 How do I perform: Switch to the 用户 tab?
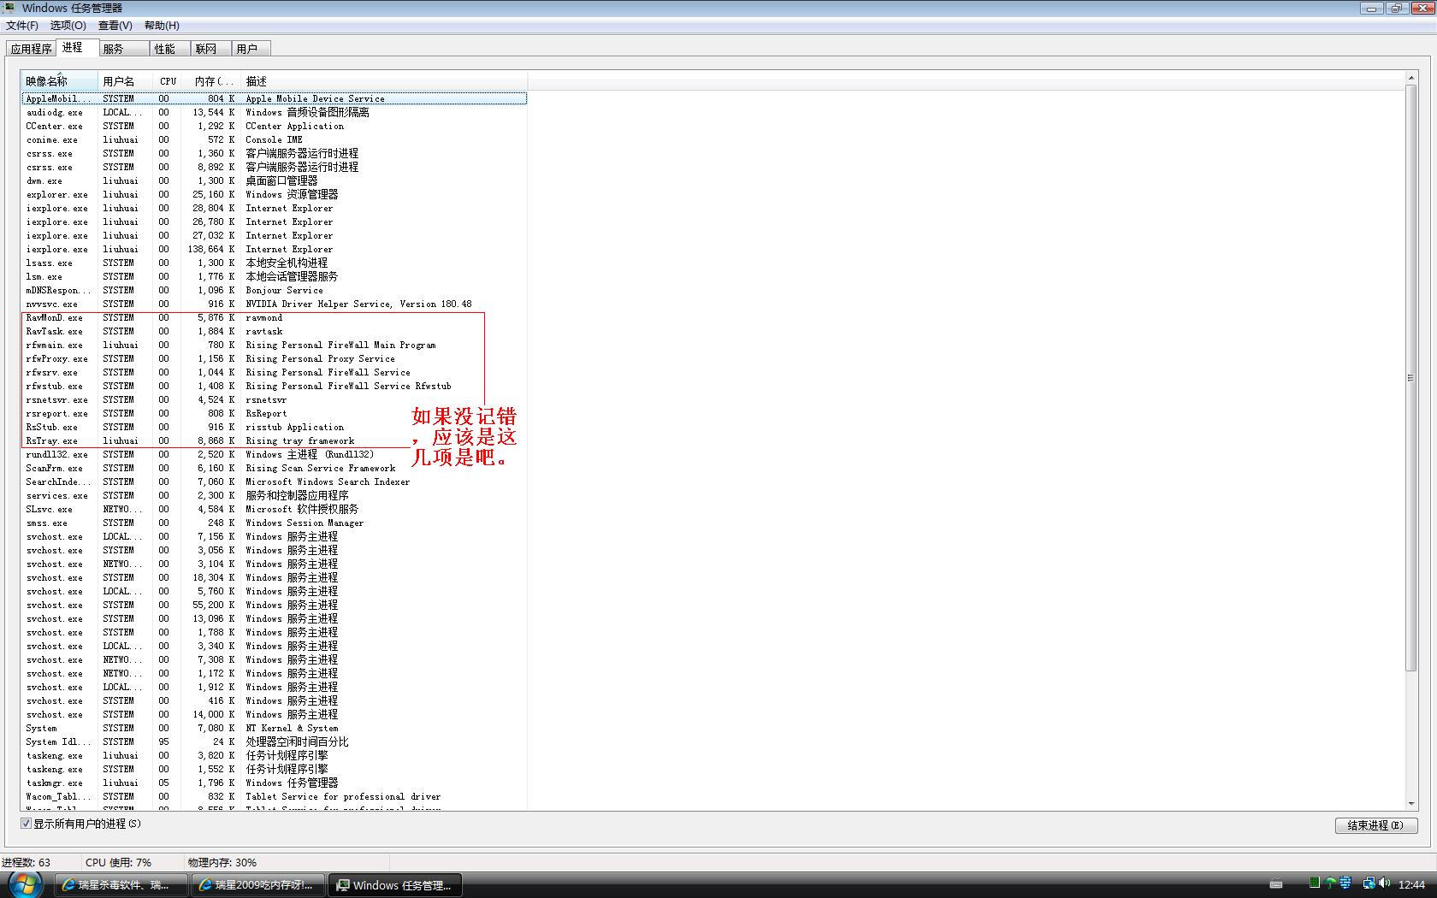252,50
